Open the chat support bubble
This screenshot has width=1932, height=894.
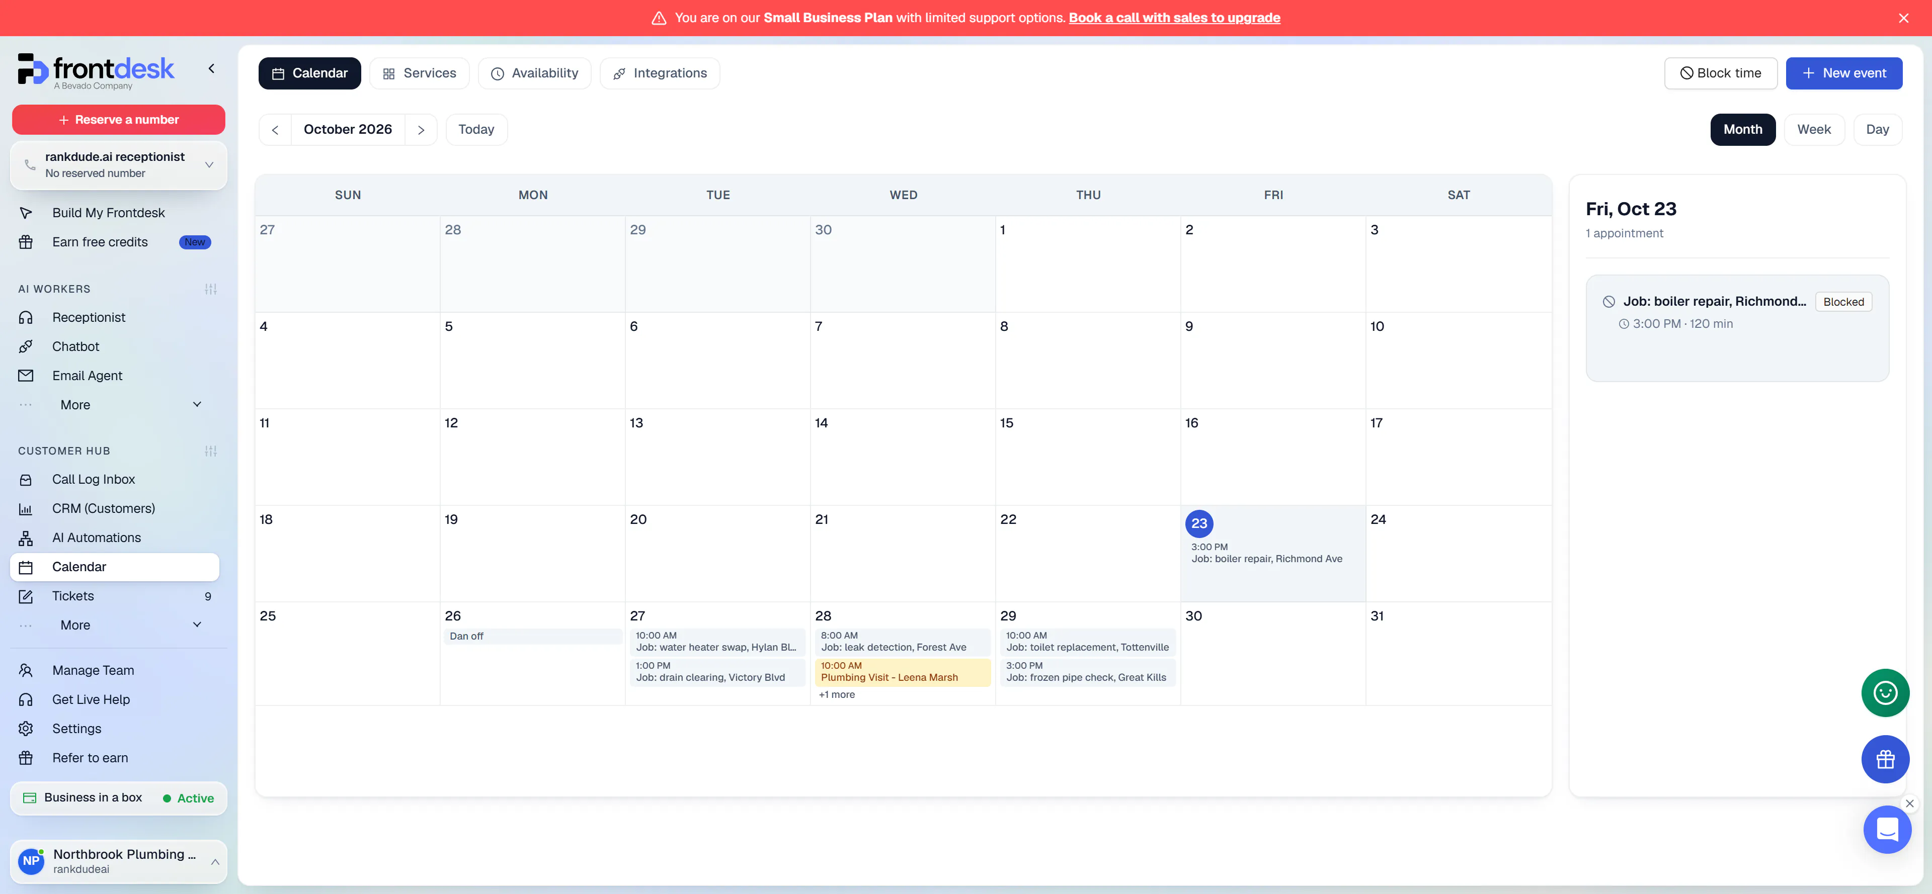click(1887, 830)
